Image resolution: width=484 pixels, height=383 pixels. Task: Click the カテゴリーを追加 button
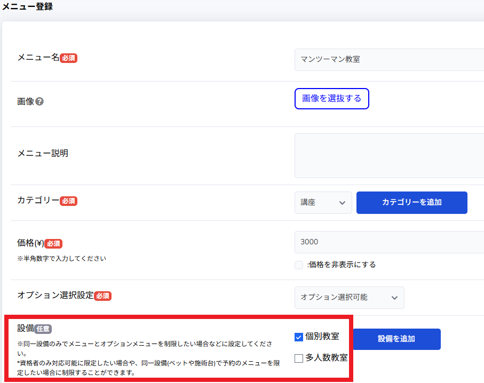[411, 203]
